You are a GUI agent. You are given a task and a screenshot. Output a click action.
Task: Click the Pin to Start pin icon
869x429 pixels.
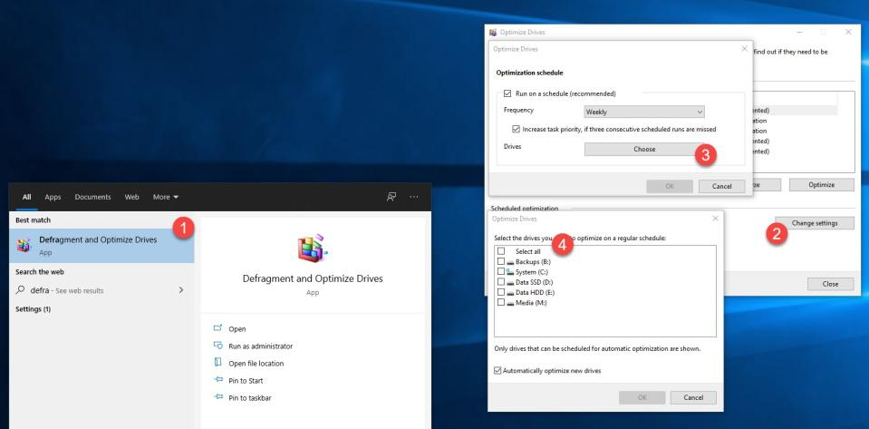pos(217,380)
